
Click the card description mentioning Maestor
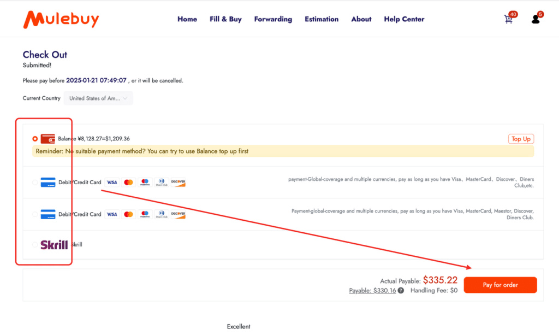click(413, 214)
